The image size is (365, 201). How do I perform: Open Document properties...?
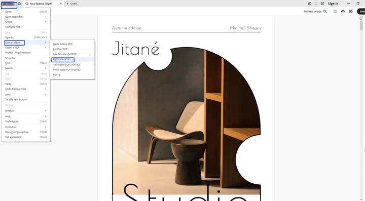[x=26, y=132]
